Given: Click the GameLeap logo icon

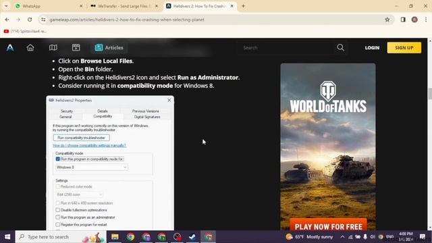Looking at the screenshot, I should point(10,48).
